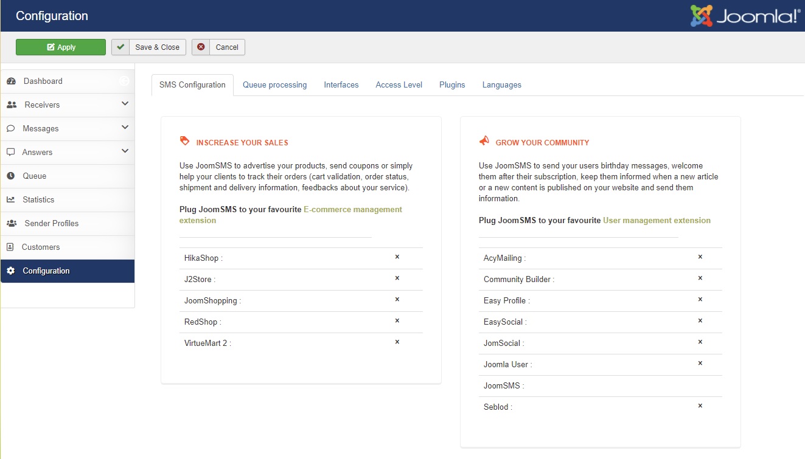Click the HikaShop : row label

point(203,258)
